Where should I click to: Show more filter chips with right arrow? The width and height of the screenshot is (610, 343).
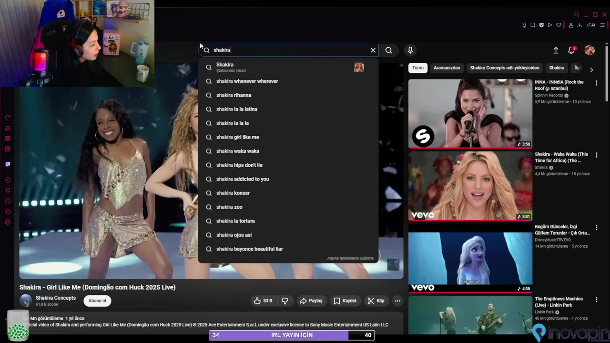[591, 70]
